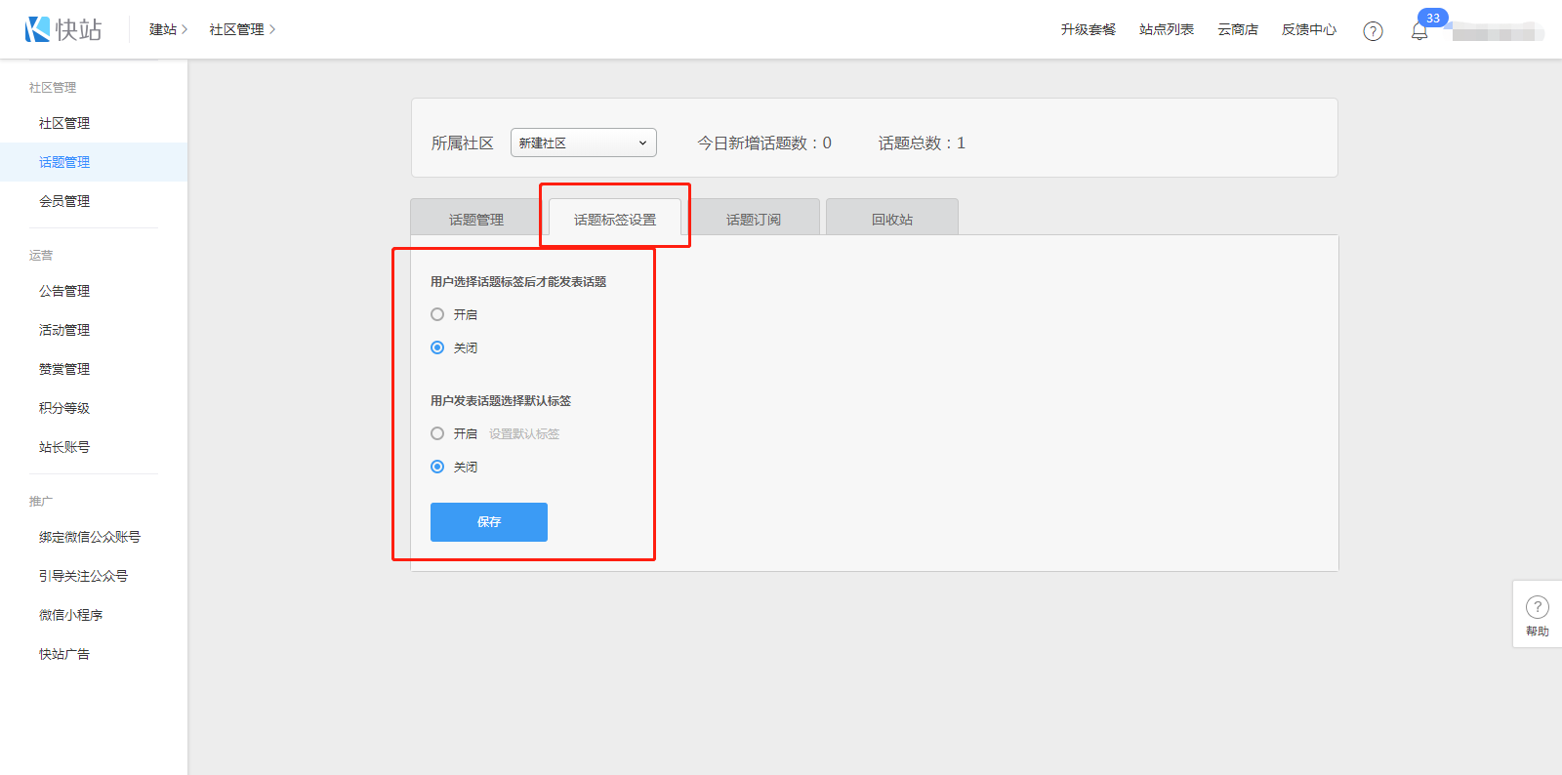
Task: Go to 会员管理 in the sidebar
Action: (64, 201)
